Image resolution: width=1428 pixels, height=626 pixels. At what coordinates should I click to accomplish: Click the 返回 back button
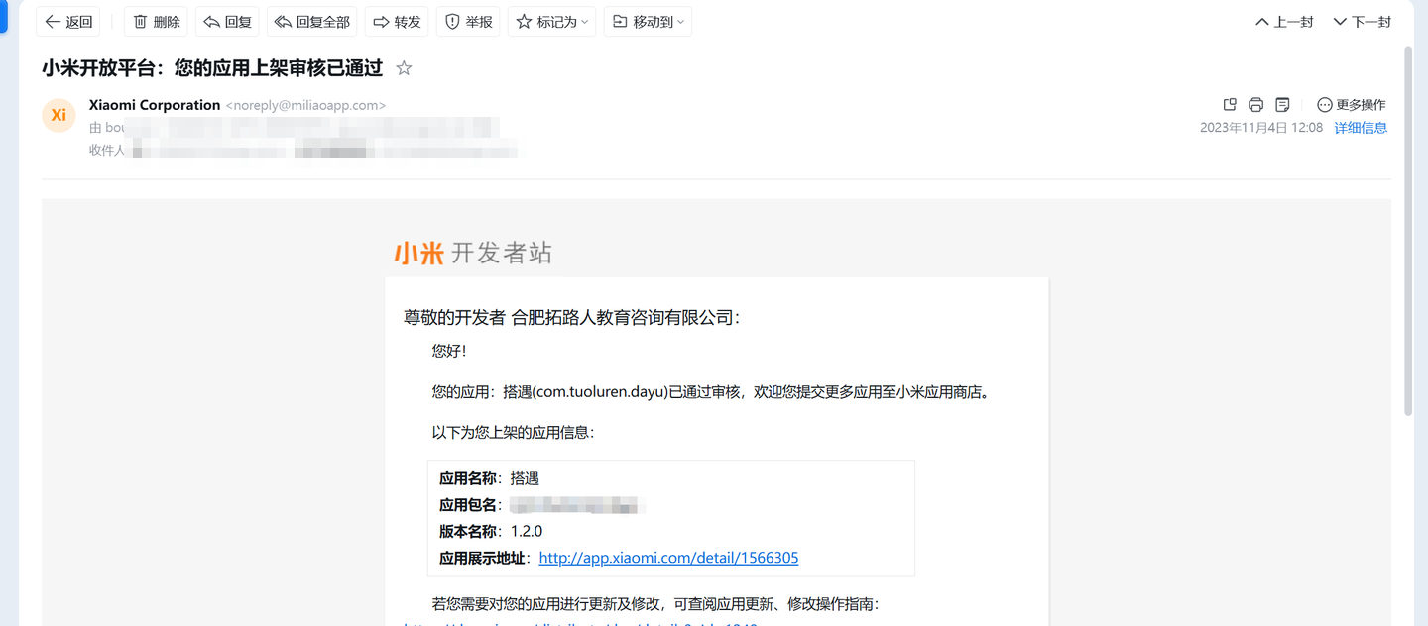pyautogui.click(x=68, y=22)
